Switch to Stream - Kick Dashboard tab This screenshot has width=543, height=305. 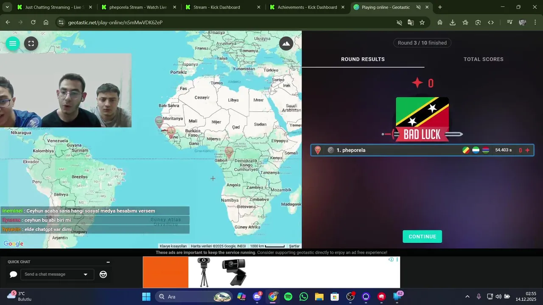[x=222, y=7]
